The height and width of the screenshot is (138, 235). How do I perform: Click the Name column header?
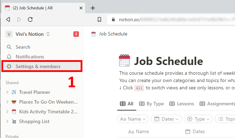click(x=138, y=131)
